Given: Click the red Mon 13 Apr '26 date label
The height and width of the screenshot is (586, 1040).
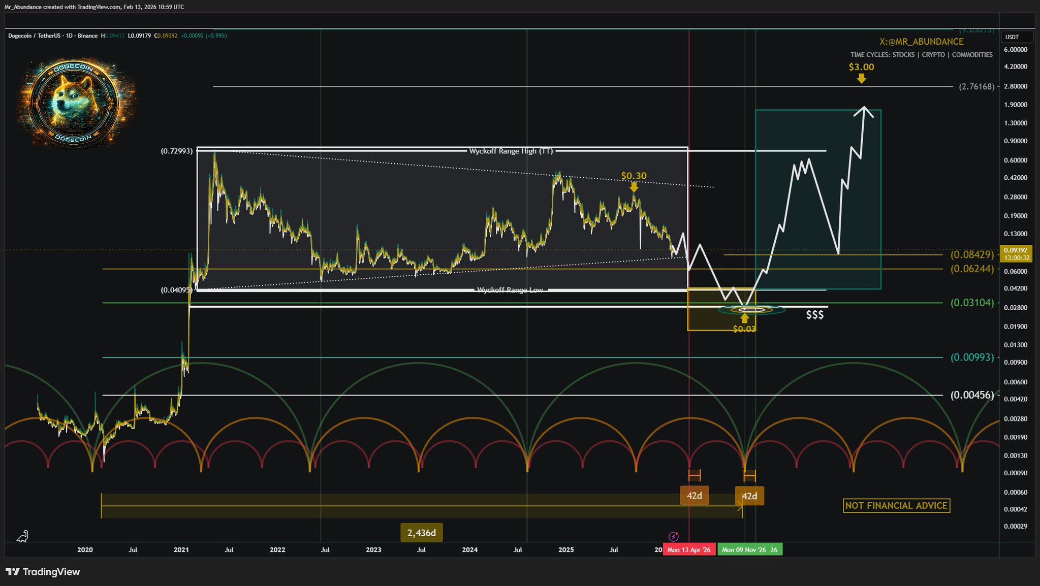Looking at the screenshot, I should point(689,549).
